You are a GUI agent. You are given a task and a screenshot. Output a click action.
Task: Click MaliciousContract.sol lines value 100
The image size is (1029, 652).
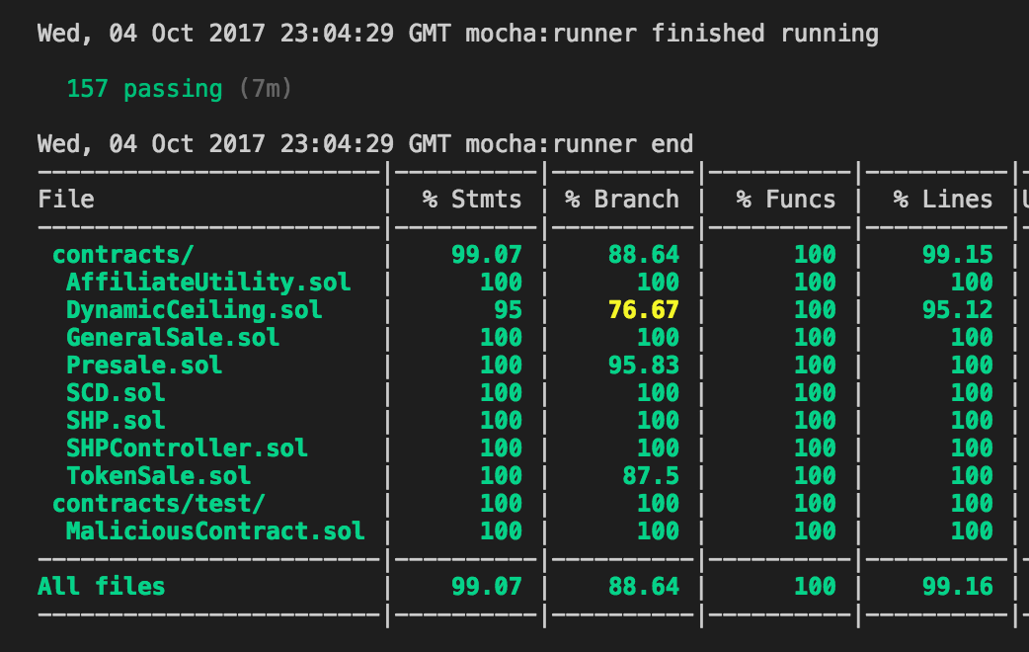tap(972, 530)
